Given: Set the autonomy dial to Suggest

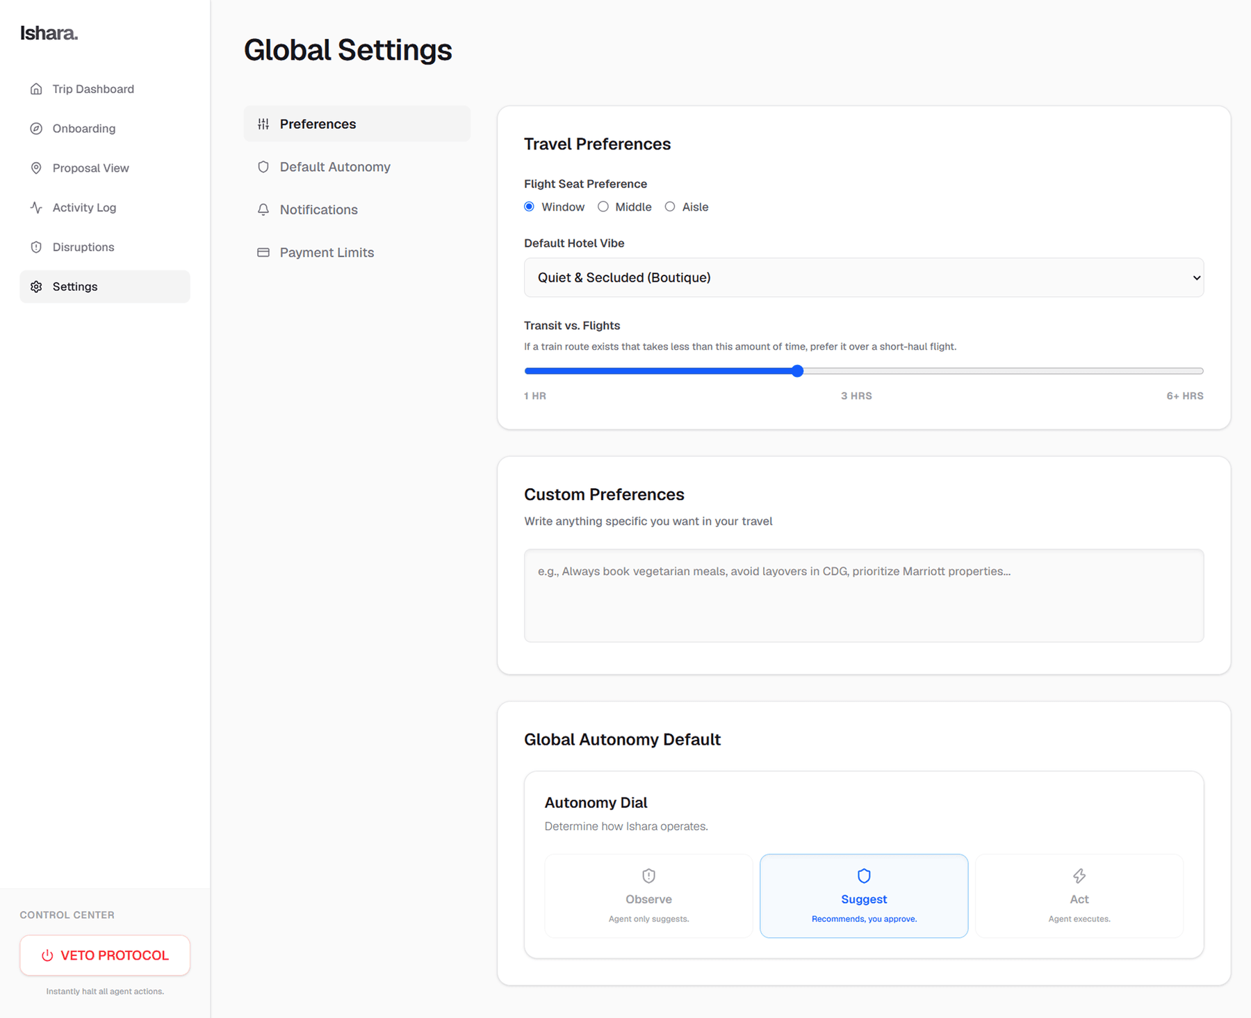Looking at the screenshot, I should [x=864, y=896].
